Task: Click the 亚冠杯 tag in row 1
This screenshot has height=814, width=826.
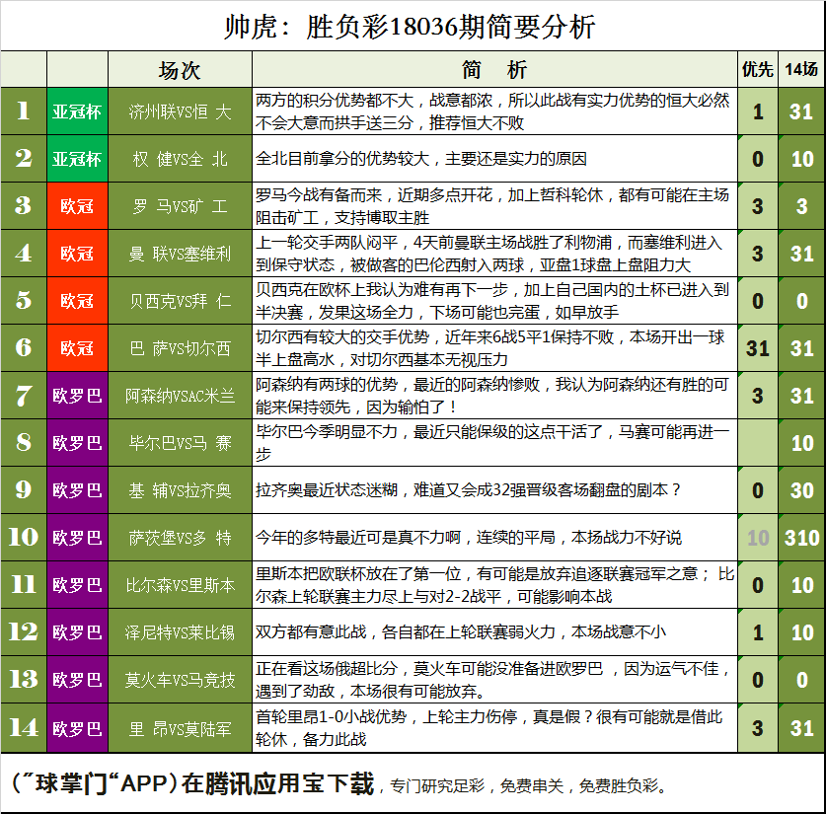Action: click(x=77, y=111)
